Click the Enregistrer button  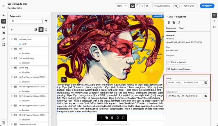point(207,6)
